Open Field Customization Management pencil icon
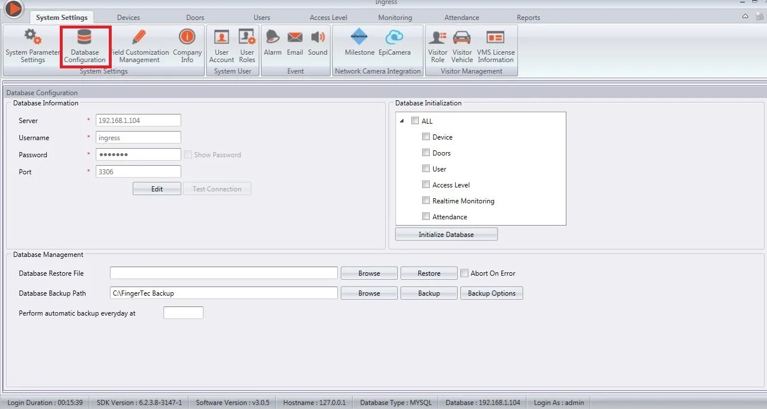The image size is (767, 409). pyautogui.click(x=139, y=38)
